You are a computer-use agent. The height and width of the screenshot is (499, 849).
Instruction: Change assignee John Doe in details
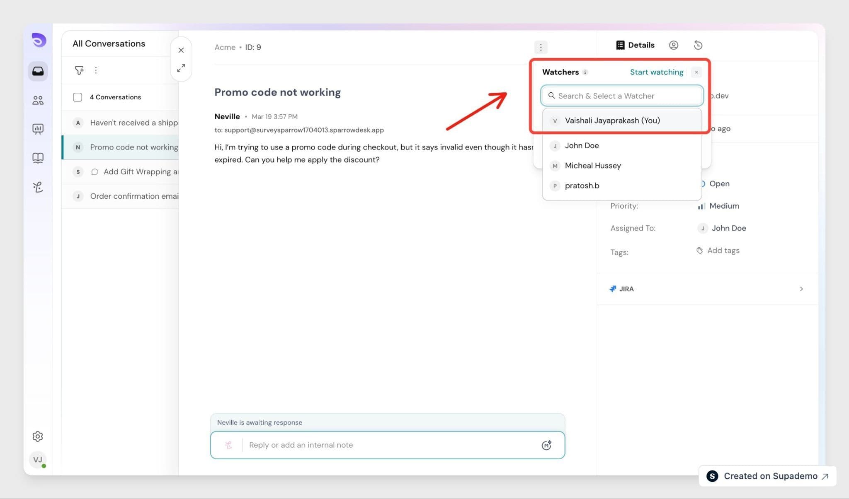point(722,228)
